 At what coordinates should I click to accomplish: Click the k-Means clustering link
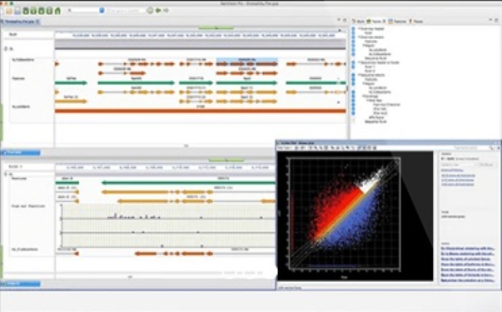[x=468, y=254]
